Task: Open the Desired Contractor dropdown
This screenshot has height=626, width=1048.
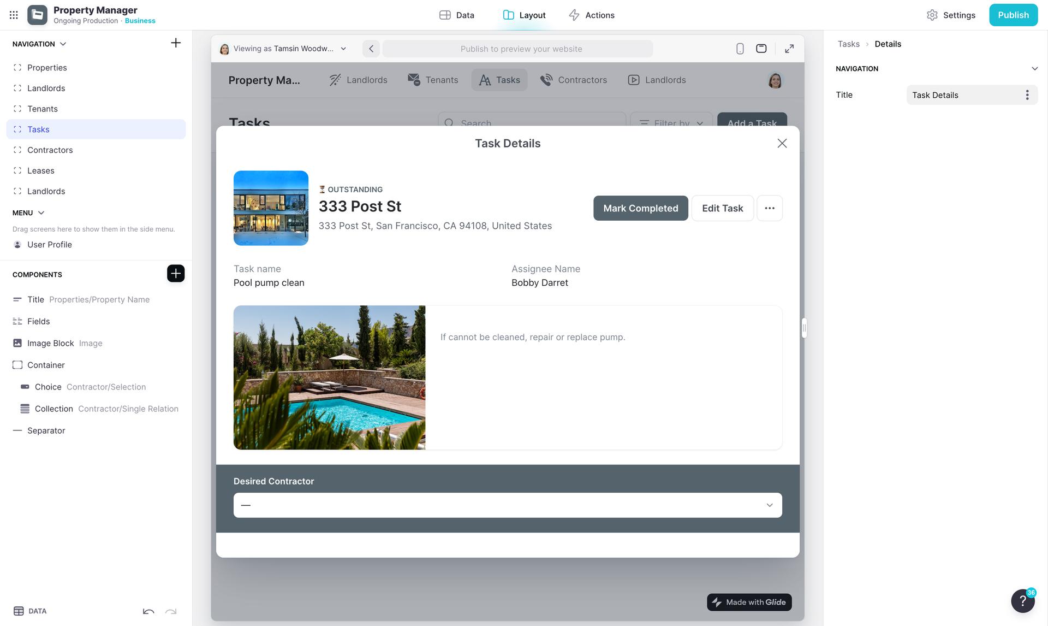Action: click(508, 505)
